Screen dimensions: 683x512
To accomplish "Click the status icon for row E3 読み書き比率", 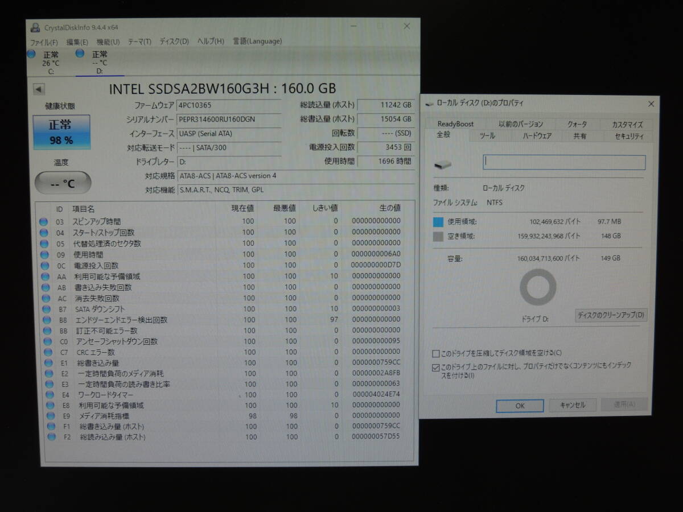I will [x=50, y=384].
